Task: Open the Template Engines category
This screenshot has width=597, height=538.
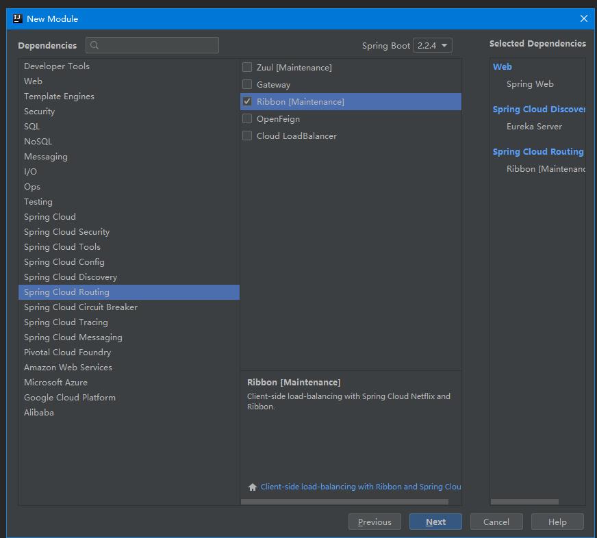Action: pos(129,97)
